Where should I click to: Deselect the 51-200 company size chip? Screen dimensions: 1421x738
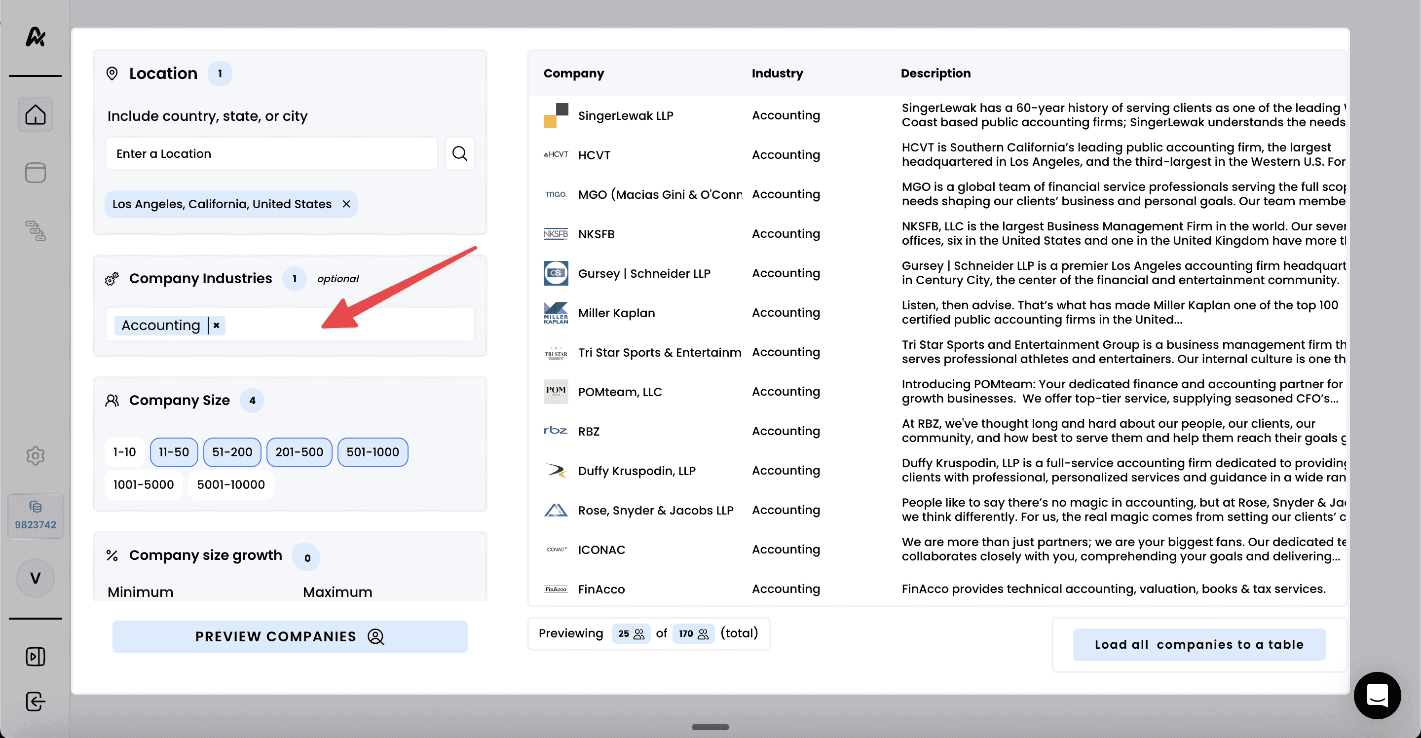232,452
